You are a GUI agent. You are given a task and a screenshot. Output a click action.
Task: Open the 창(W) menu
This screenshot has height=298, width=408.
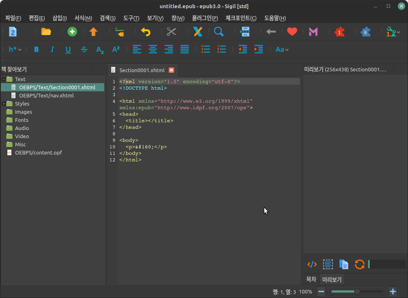point(178,18)
